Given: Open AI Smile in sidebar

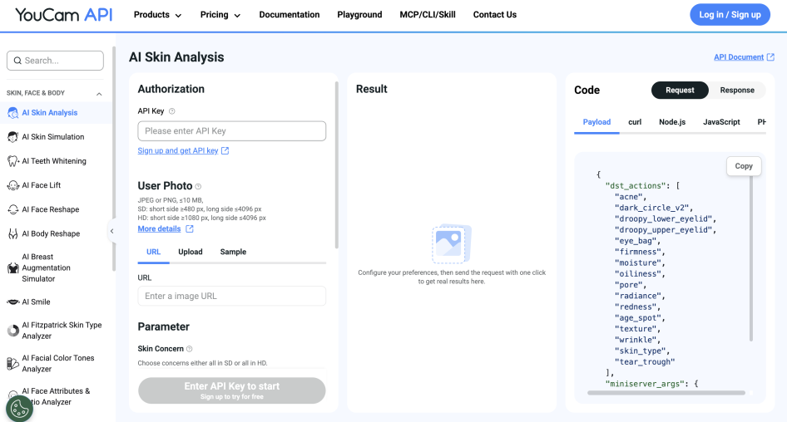Looking at the screenshot, I should click(x=36, y=302).
